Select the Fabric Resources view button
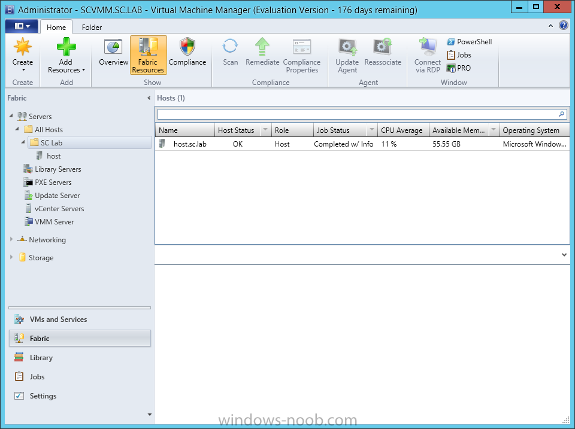Viewport: 575px width, 429px height. click(148, 55)
